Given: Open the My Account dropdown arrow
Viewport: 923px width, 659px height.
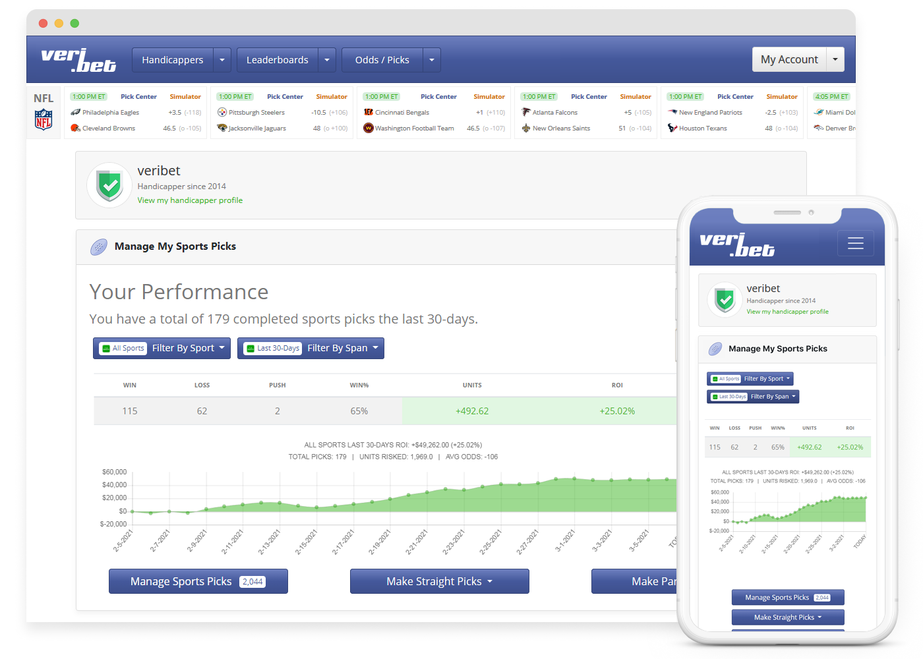Looking at the screenshot, I should pyautogui.click(x=835, y=59).
